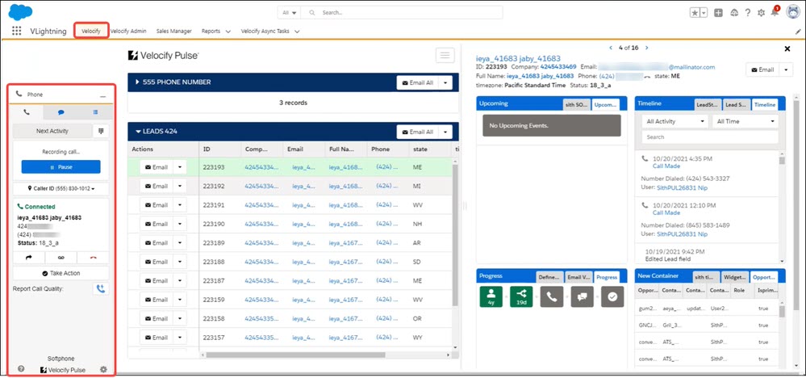Open the All Time filter dropdown
Viewport: 806px width, 378px height.
point(745,121)
